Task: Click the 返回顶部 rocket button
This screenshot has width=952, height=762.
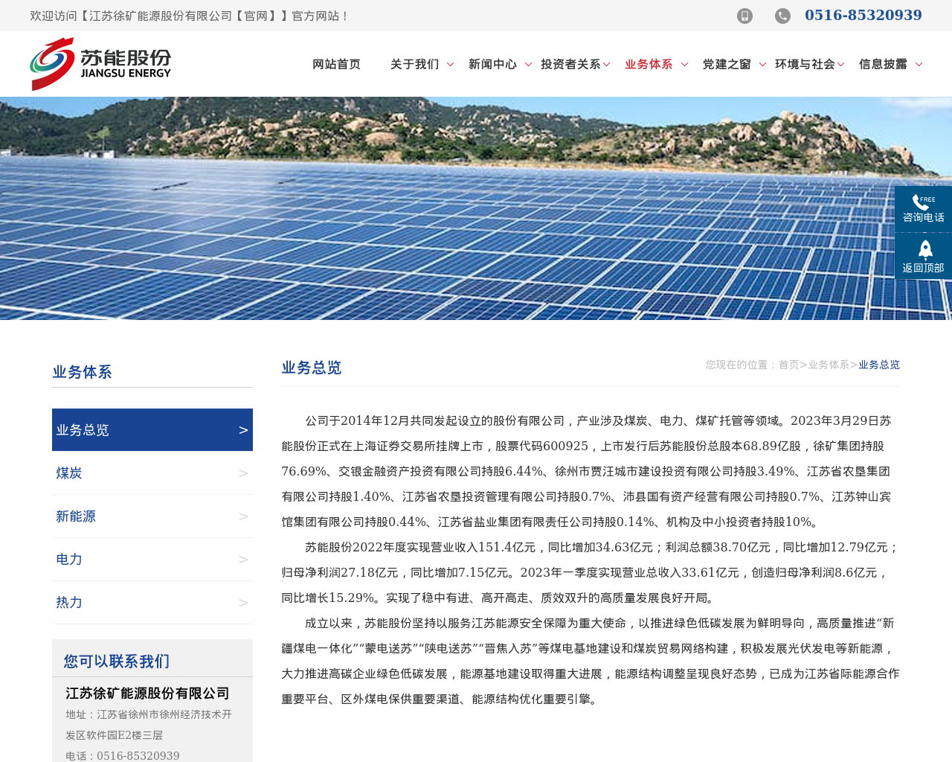Action: (x=923, y=257)
